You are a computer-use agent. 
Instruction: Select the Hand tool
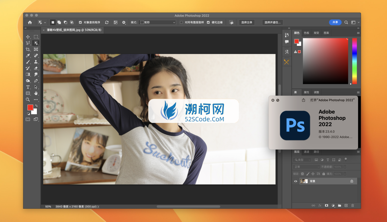pyautogui.click(x=36, y=93)
